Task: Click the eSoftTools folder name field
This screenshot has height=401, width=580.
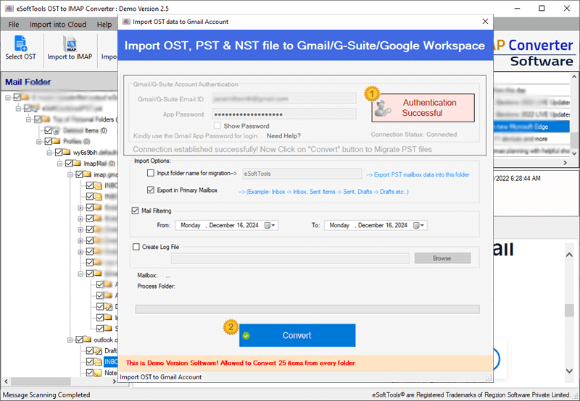Action: 302,174
